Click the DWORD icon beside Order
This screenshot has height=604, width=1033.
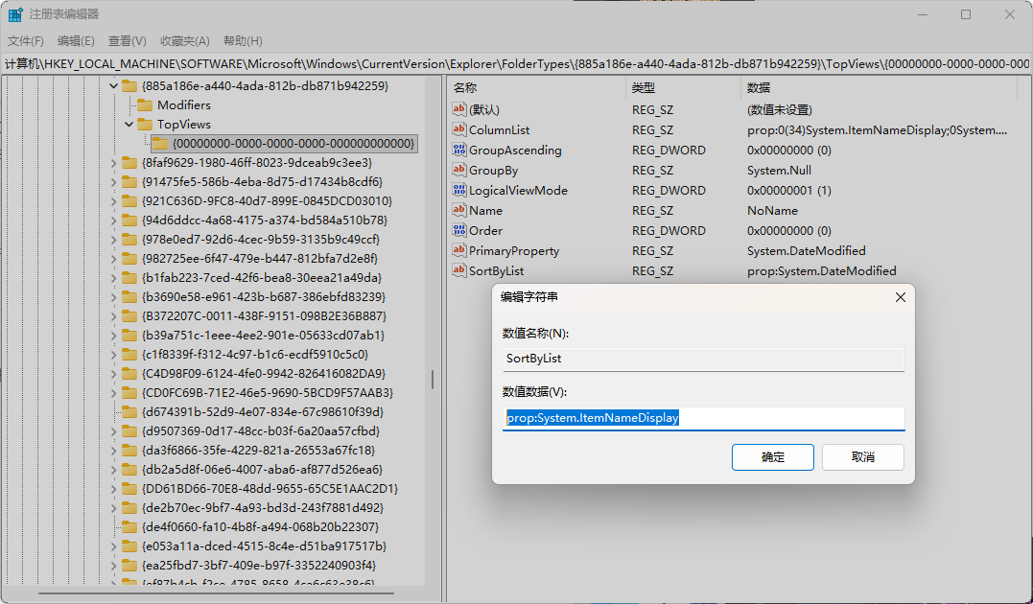[x=459, y=230]
